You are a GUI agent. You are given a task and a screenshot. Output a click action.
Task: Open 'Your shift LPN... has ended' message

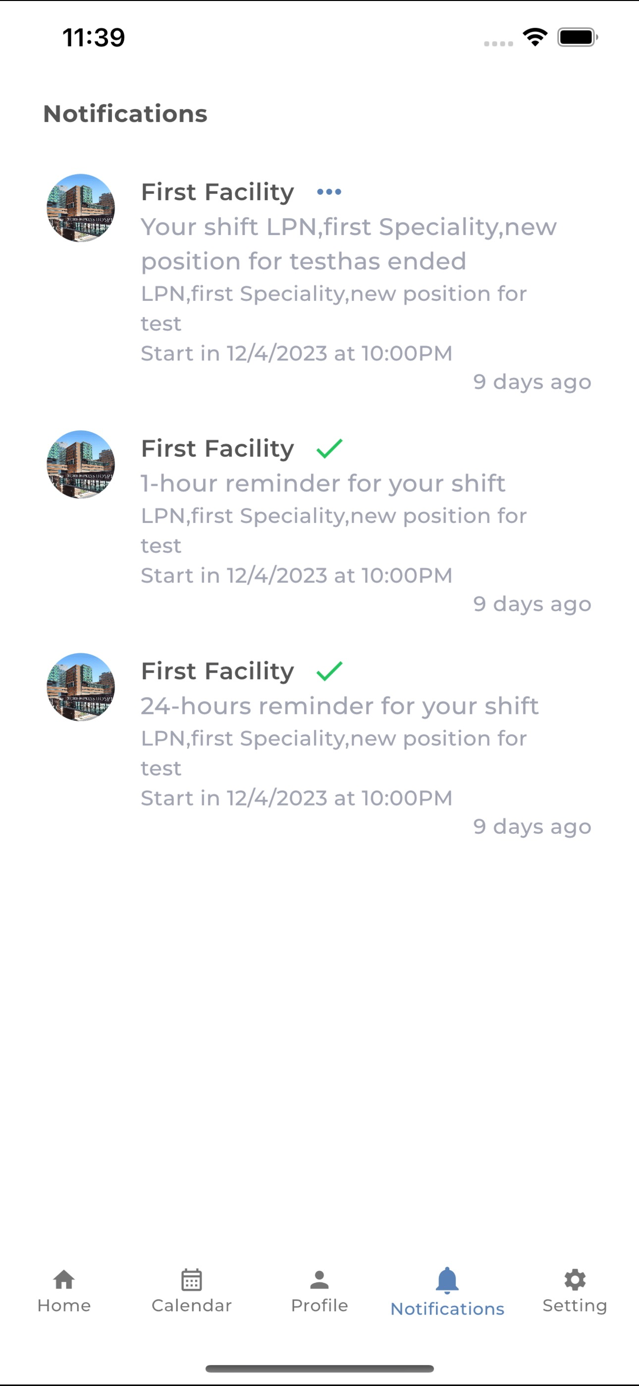coord(349,244)
